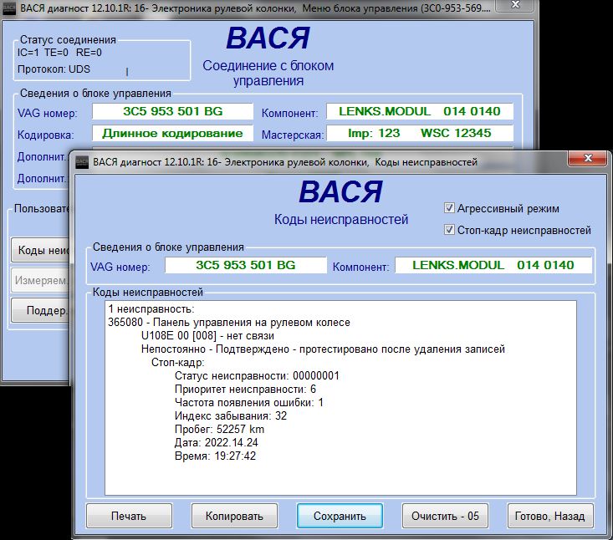
Task: Click the Мастерская field with WSC 12345
Action: tap(420, 133)
